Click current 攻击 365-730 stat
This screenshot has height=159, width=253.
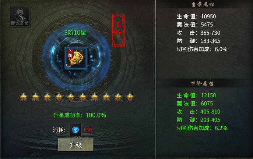[x=198, y=33]
